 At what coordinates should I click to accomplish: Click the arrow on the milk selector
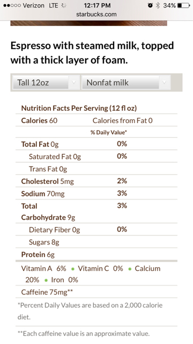click(165, 82)
